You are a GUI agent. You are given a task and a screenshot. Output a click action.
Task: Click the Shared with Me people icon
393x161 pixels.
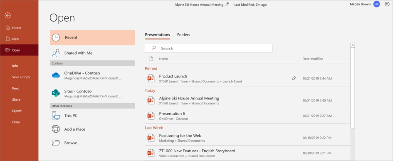(56, 53)
